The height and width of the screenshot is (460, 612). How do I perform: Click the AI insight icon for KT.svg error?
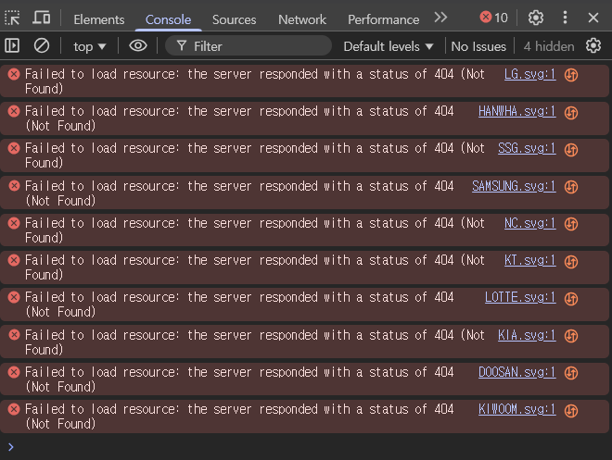pyautogui.click(x=571, y=261)
